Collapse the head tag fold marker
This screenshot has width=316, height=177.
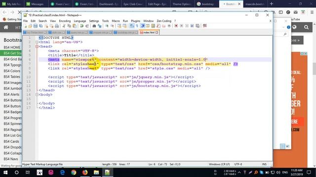tap(37, 47)
